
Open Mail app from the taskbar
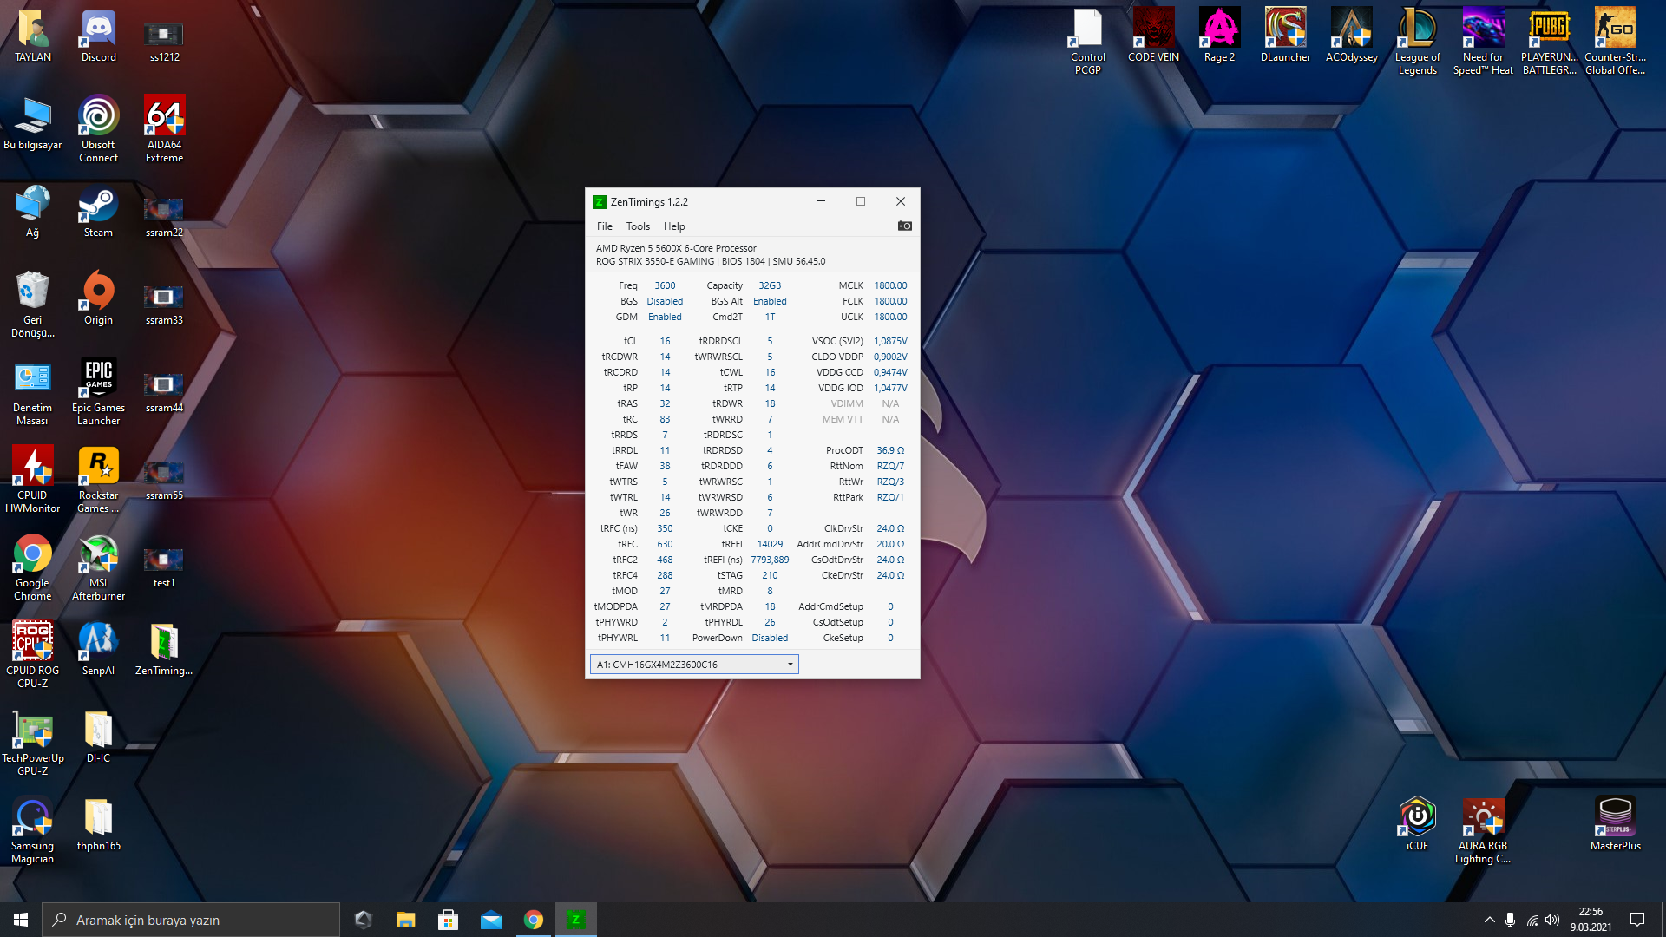click(x=491, y=920)
